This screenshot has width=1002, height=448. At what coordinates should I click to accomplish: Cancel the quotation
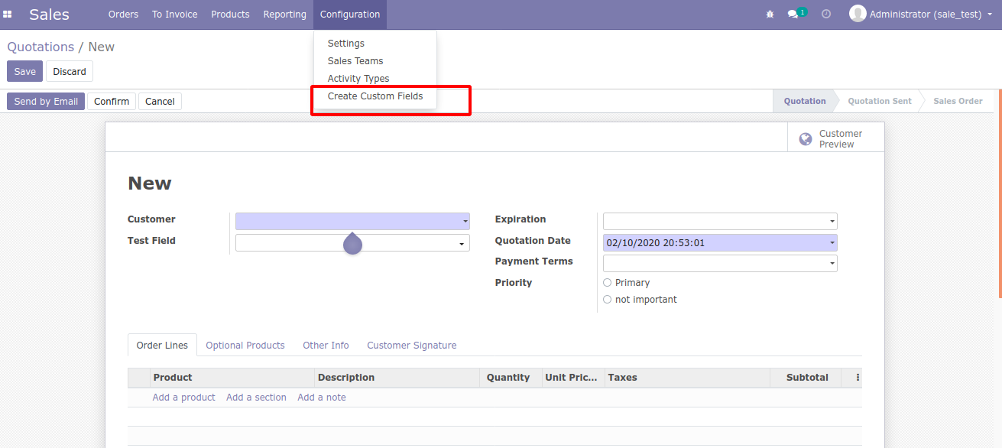[x=160, y=101]
